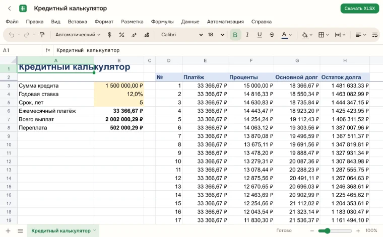Open merge cells dropdown arrow
The image size is (383, 237).
click(344, 35)
